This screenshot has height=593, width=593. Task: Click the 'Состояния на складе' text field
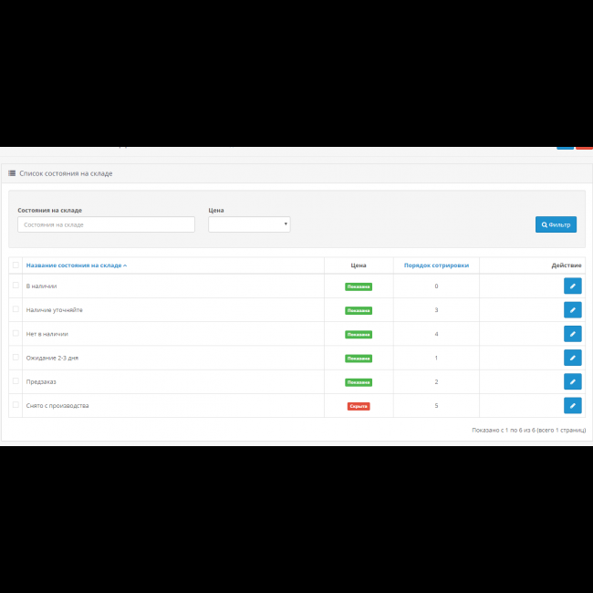[106, 224]
